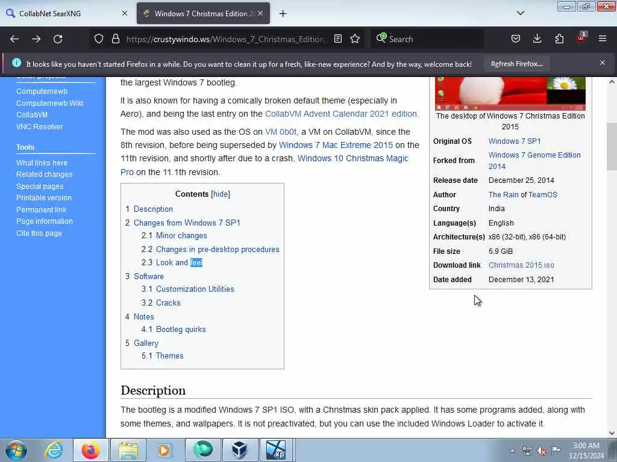The width and height of the screenshot is (617, 462).
Task: Click What links here tool
Action: (42, 162)
